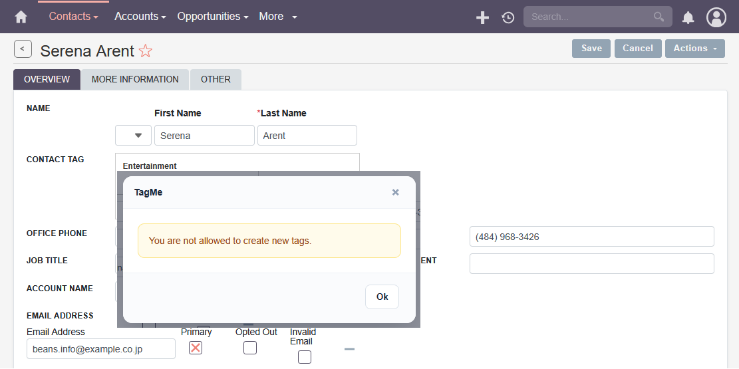This screenshot has height=369, width=739.
Task: Click Ok in the TagMe dialog
Action: [x=382, y=297]
